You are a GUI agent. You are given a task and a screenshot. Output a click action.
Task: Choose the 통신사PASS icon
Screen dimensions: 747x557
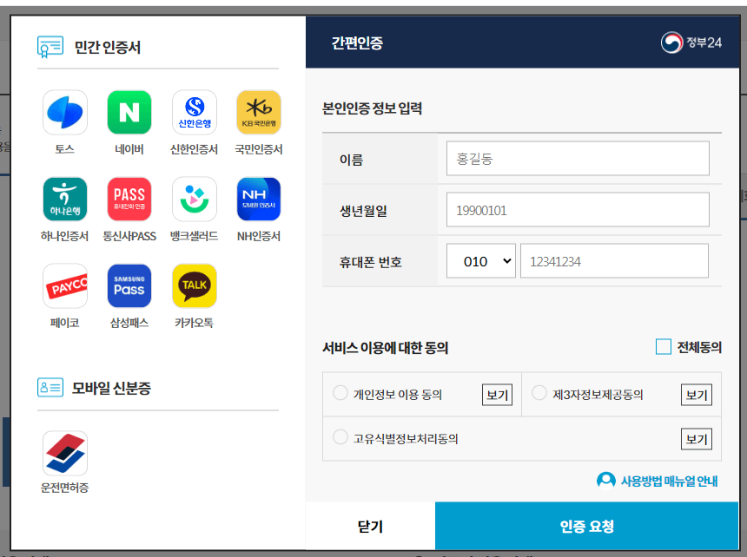click(x=129, y=198)
